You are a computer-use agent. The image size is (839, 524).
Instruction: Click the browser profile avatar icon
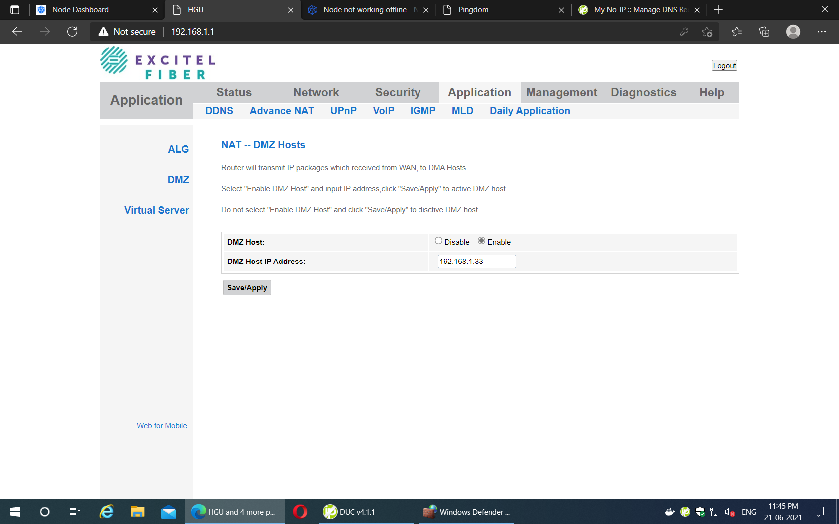click(x=793, y=32)
